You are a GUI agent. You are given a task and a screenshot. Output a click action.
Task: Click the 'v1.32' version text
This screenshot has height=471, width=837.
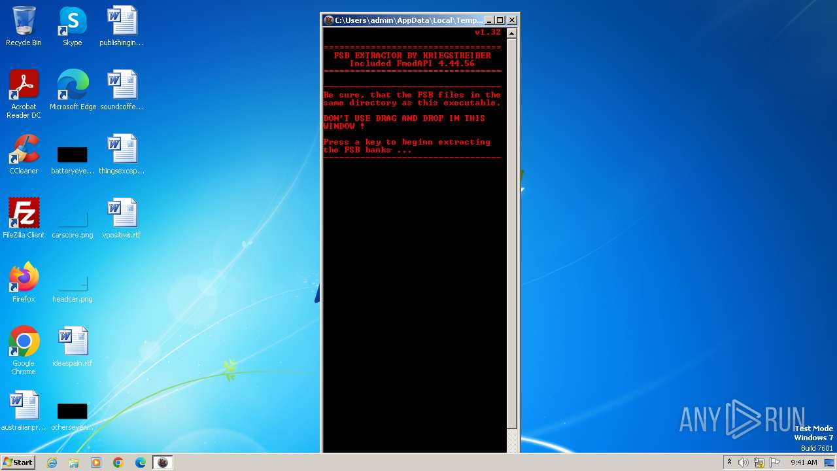click(x=488, y=32)
